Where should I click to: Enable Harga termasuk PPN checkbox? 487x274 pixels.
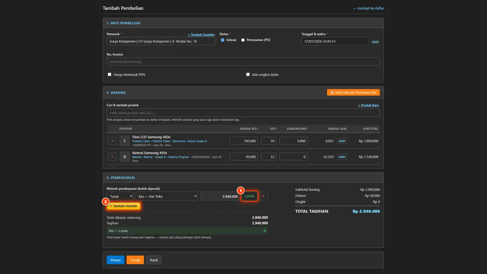110,75
